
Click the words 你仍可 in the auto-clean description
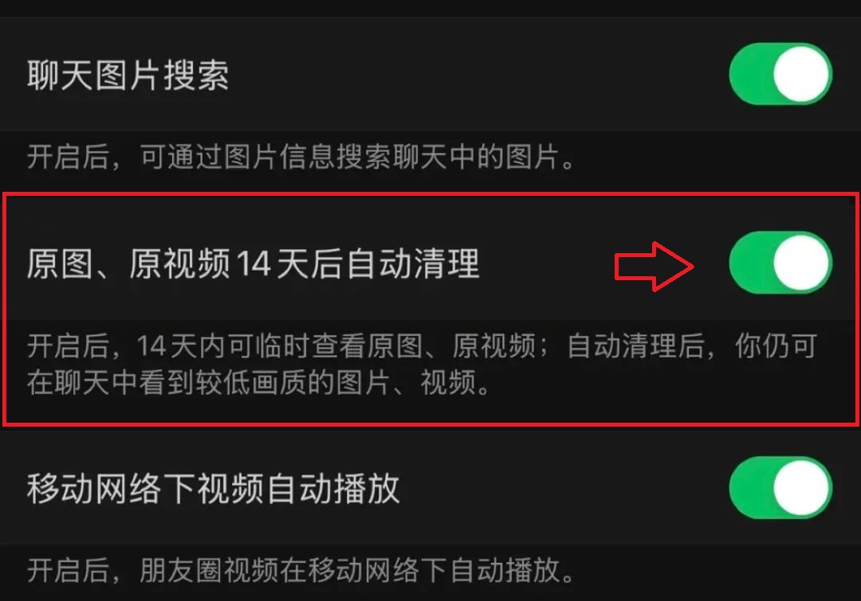776,346
